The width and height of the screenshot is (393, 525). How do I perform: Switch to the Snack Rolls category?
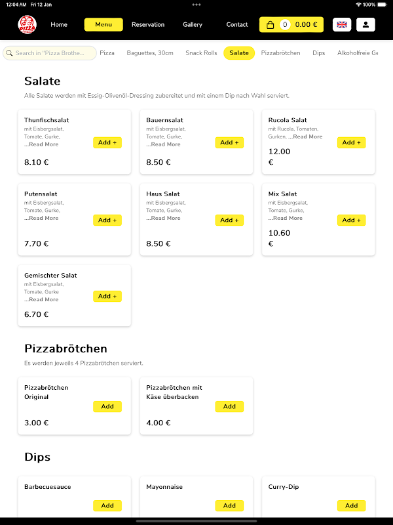(x=201, y=53)
